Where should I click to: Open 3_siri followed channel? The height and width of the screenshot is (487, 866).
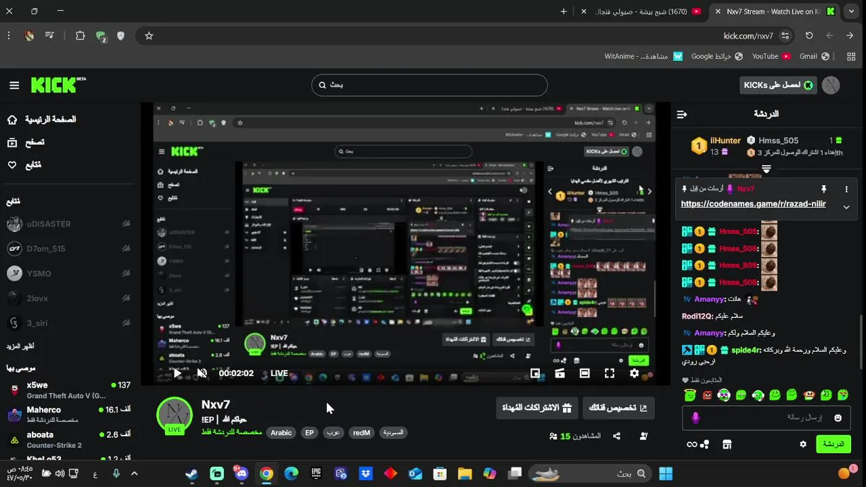tap(68, 323)
